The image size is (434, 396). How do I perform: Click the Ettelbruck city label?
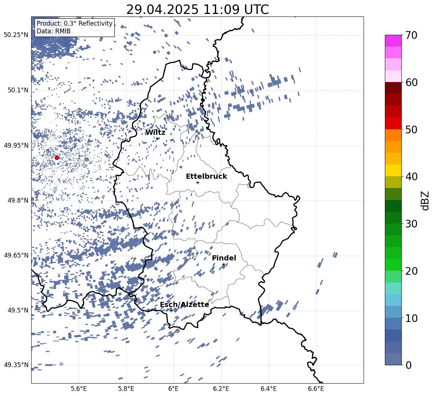[206, 177]
